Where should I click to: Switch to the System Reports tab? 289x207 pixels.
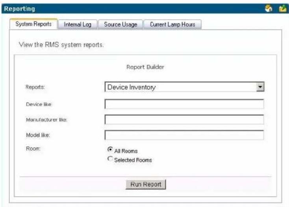[x=33, y=24]
